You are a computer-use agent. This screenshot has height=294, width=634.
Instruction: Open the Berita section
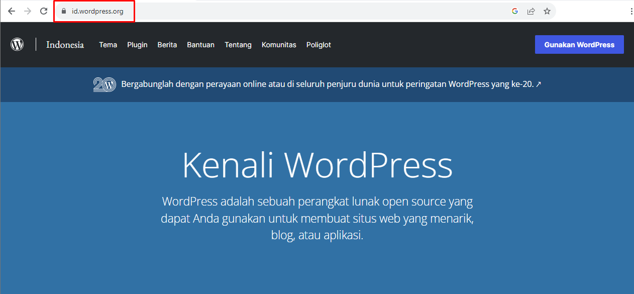pos(167,45)
